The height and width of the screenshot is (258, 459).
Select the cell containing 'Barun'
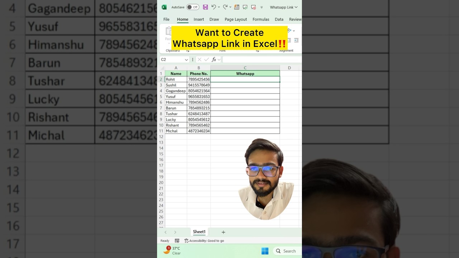pos(176,108)
